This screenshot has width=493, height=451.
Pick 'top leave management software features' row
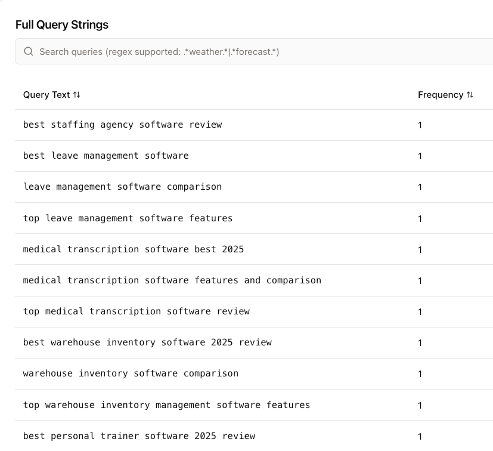coord(128,218)
